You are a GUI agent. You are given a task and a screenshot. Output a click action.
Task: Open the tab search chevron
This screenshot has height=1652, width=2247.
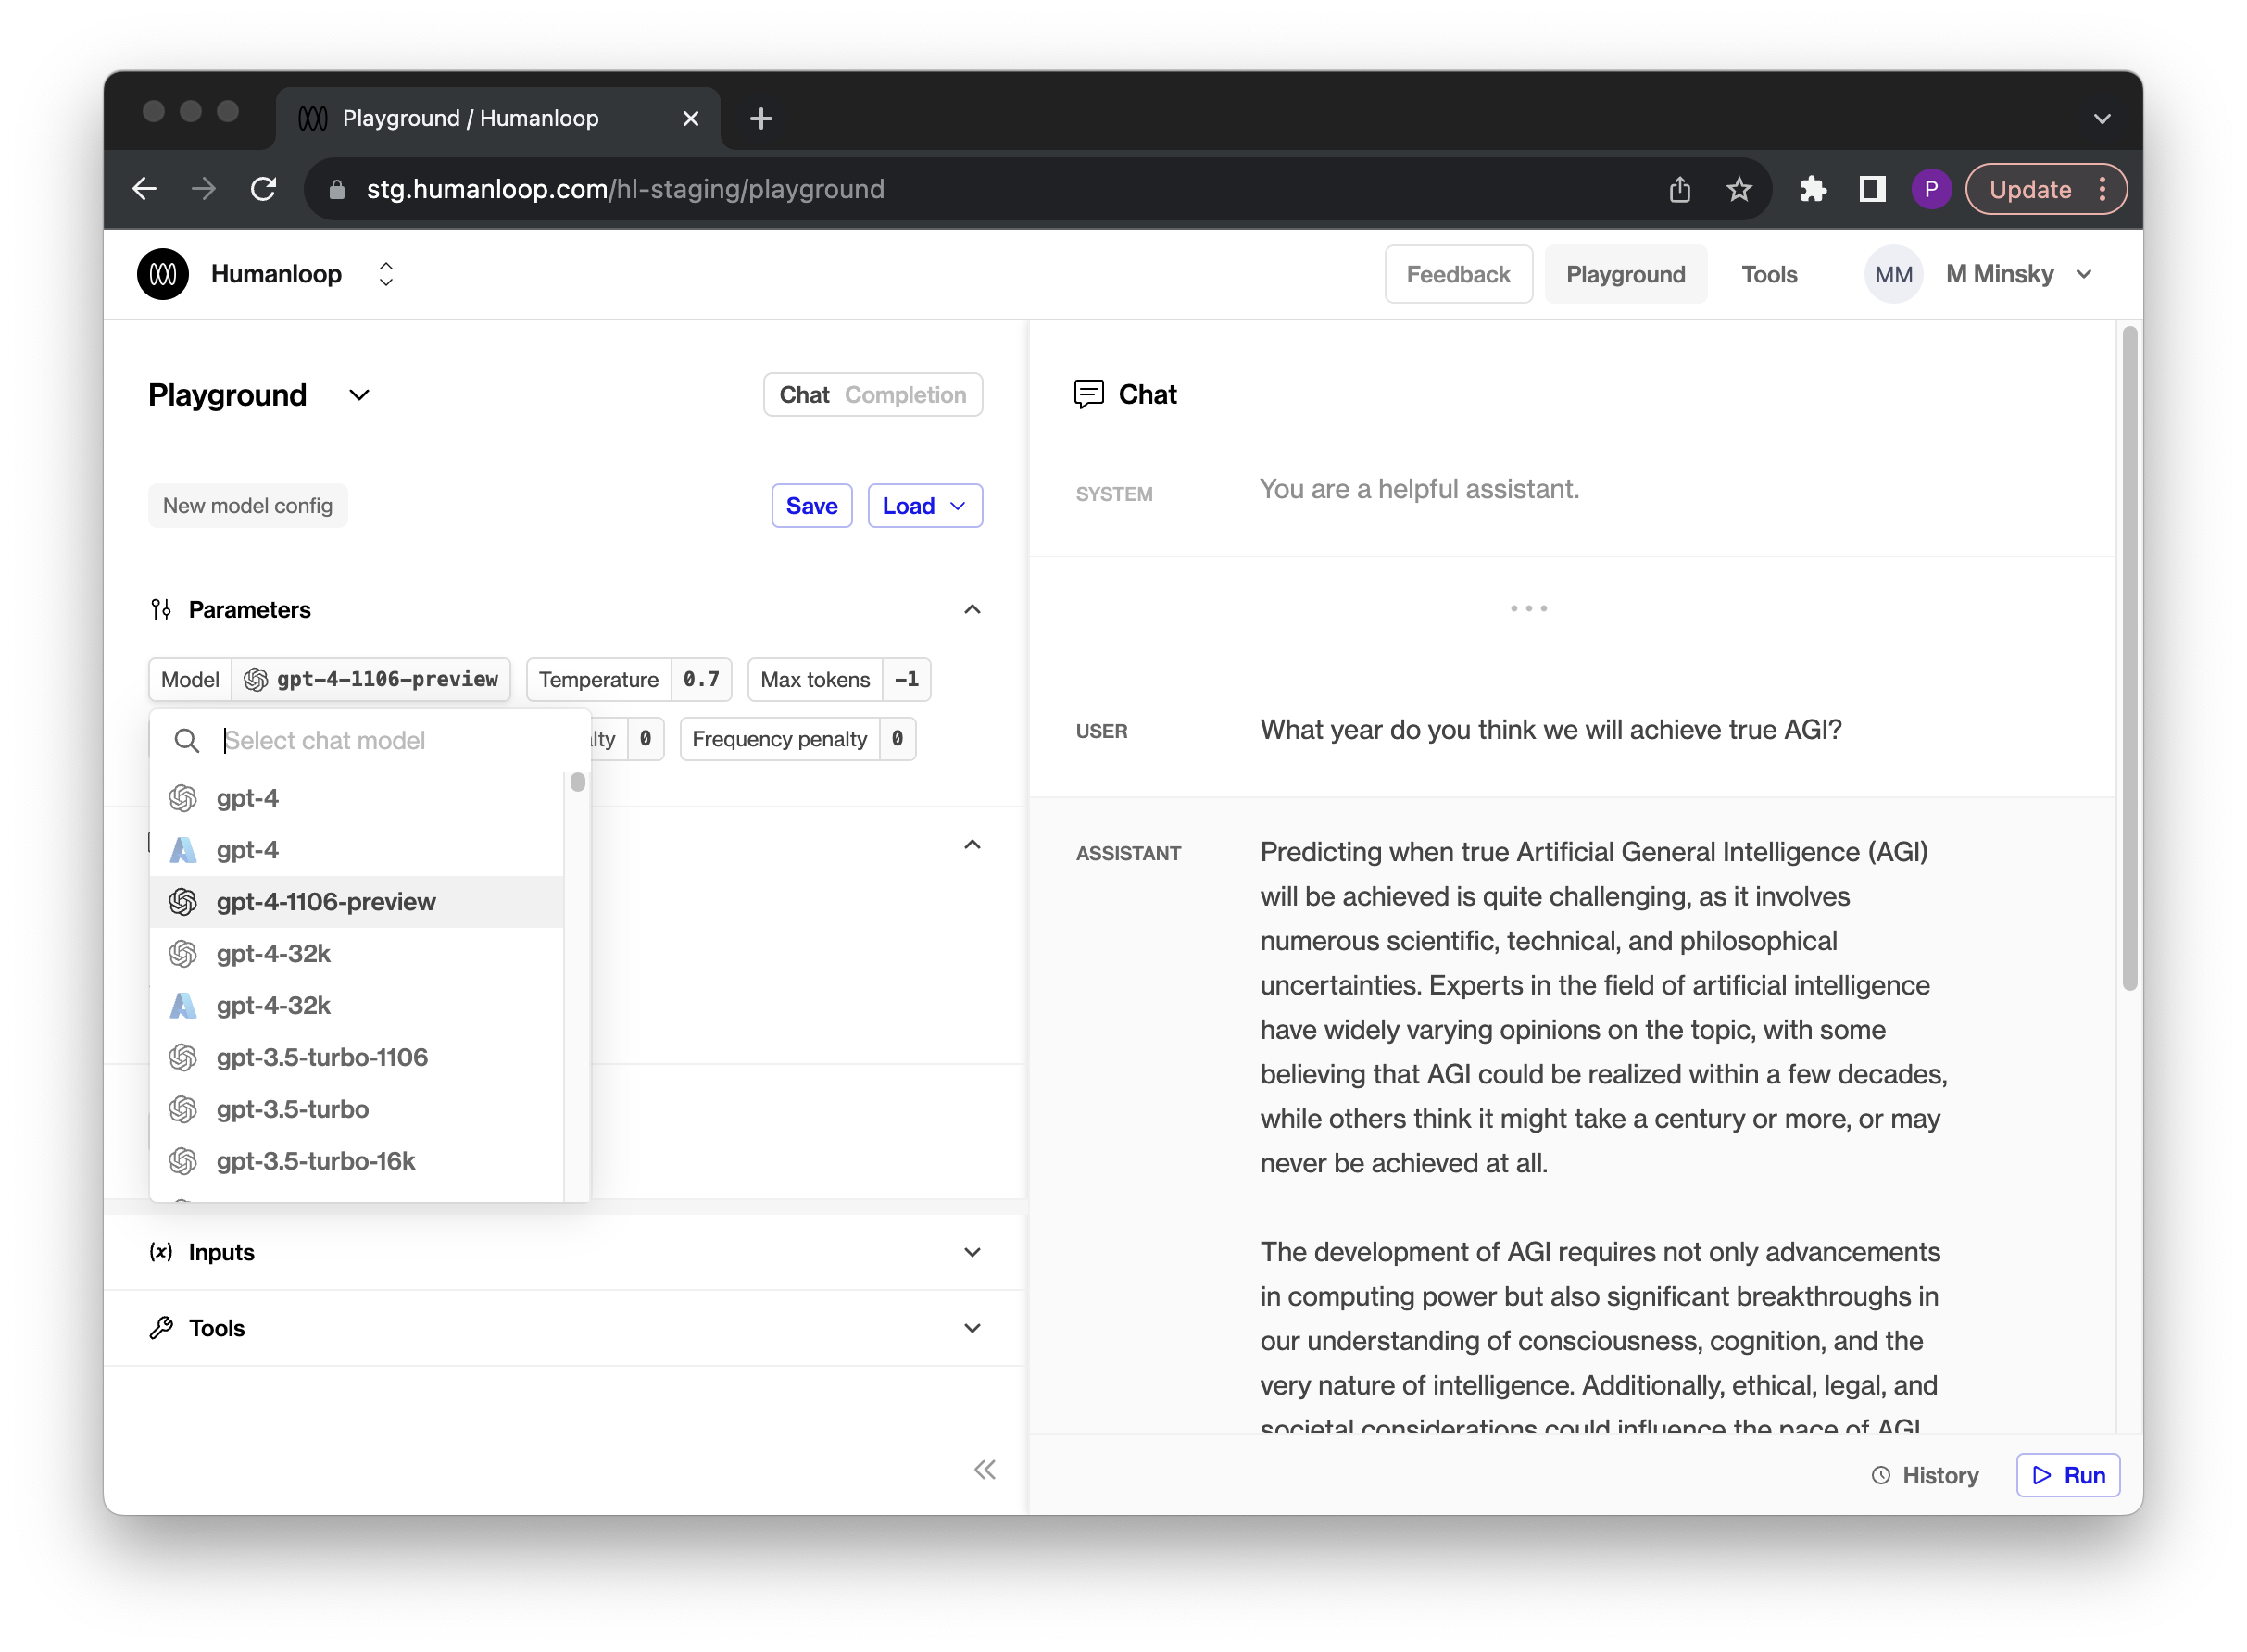pos(2102,118)
